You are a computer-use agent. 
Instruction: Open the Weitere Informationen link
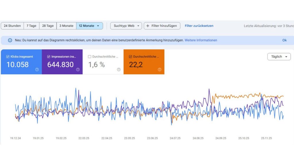pos(201,40)
